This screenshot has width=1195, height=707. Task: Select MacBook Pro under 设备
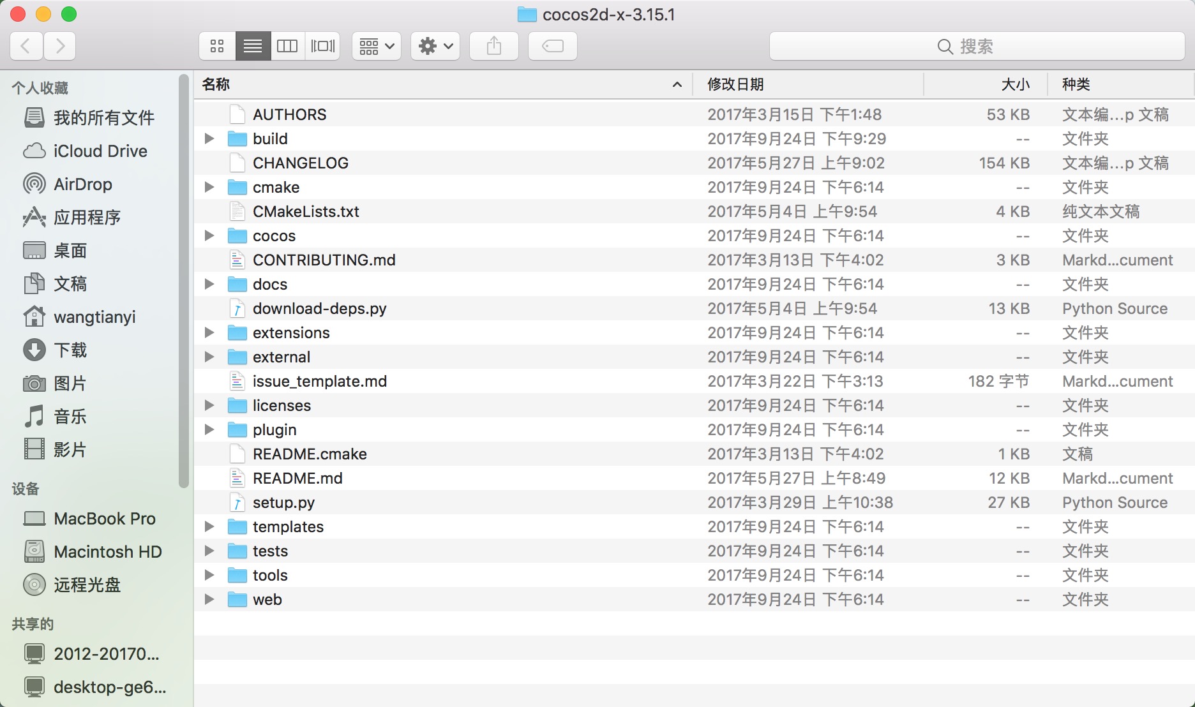click(x=89, y=518)
